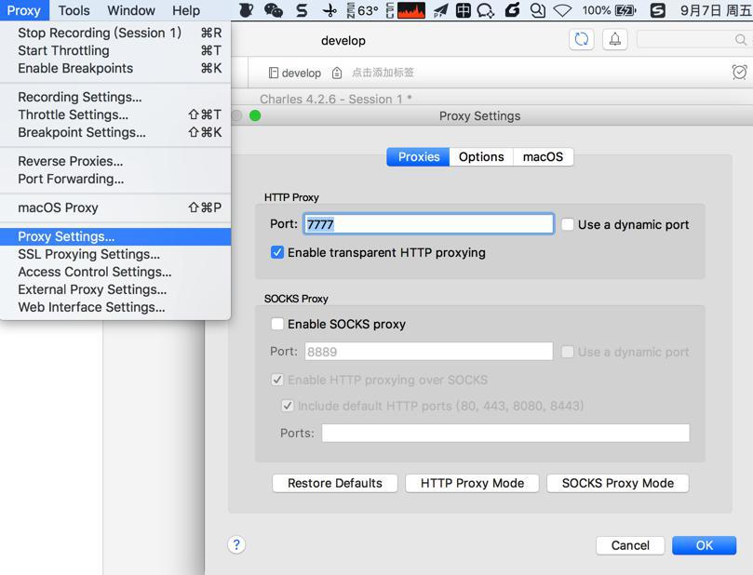Choose Port Forwarding... from menu

[x=115, y=179]
